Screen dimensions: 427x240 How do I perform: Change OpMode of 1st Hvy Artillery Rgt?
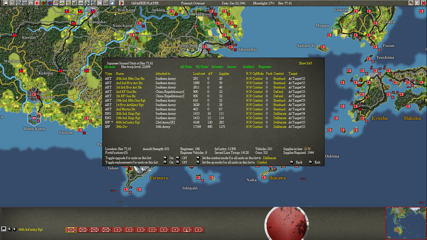pos(258,105)
